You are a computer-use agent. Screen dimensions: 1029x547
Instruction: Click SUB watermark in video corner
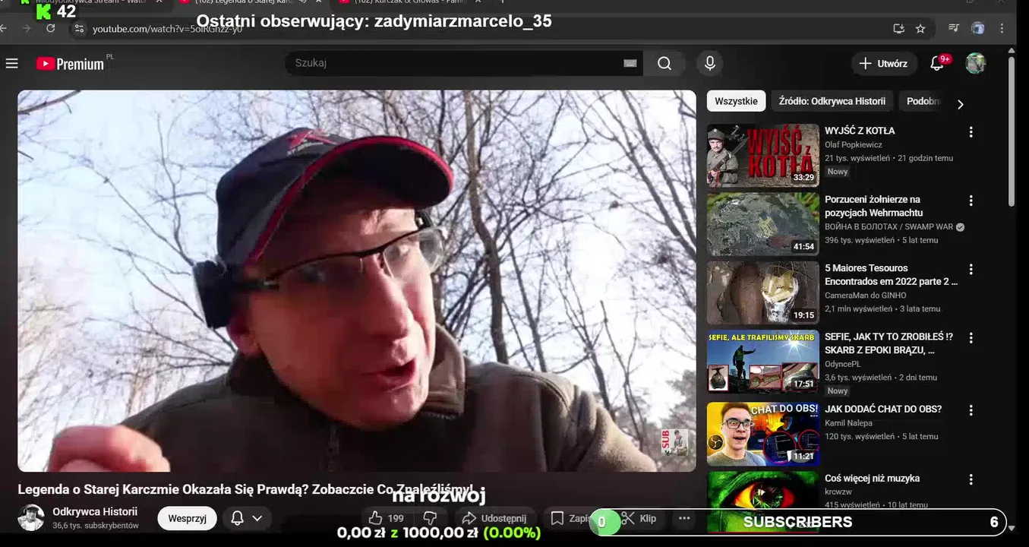click(x=674, y=442)
